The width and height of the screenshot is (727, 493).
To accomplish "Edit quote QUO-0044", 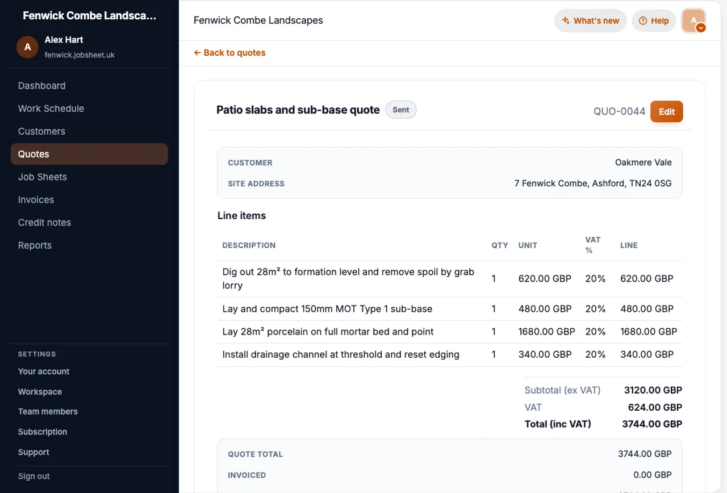I will pos(666,111).
